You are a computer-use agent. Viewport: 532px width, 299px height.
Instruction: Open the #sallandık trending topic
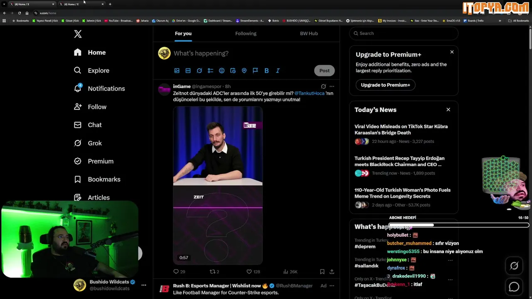click(x=367, y=266)
